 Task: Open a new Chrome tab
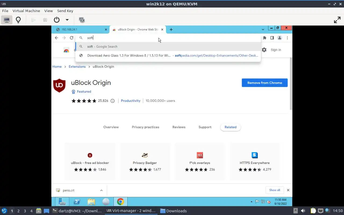[171, 30]
